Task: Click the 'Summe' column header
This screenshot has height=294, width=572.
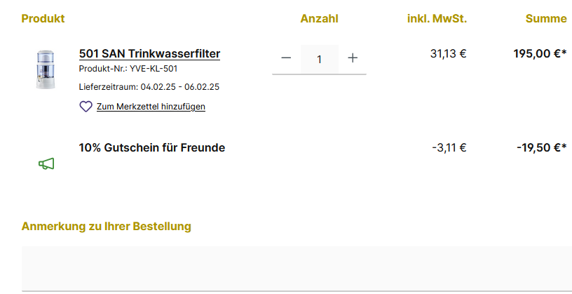Action: 546,18
